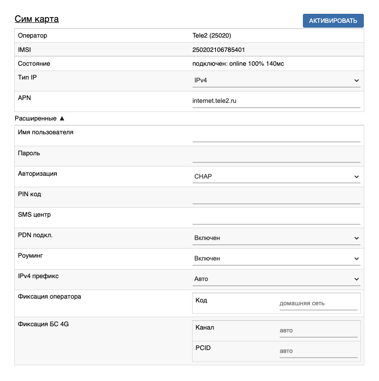Click the SMS центр input field
This screenshot has height=381, width=379.
[276, 218]
